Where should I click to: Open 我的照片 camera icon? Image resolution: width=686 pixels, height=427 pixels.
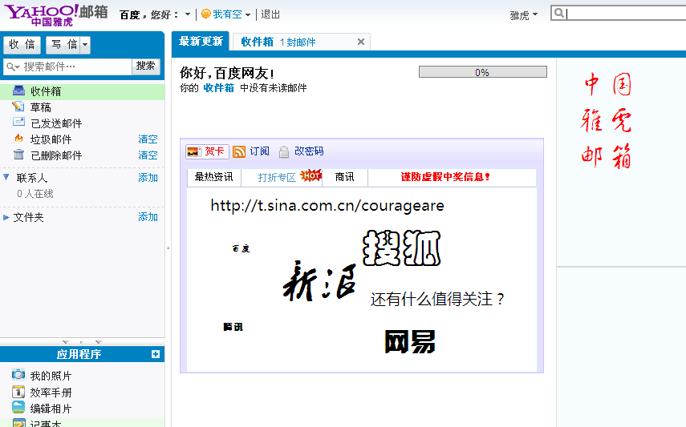pyautogui.click(x=18, y=376)
